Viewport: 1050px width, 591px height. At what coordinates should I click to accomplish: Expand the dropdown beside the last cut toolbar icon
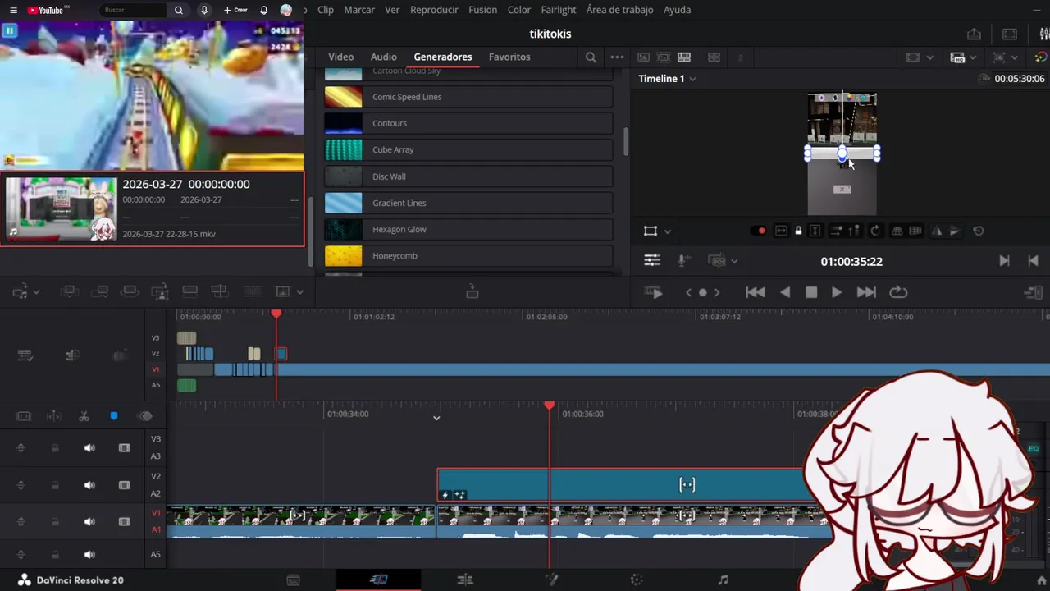pyautogui.click(x=299, y=291)
